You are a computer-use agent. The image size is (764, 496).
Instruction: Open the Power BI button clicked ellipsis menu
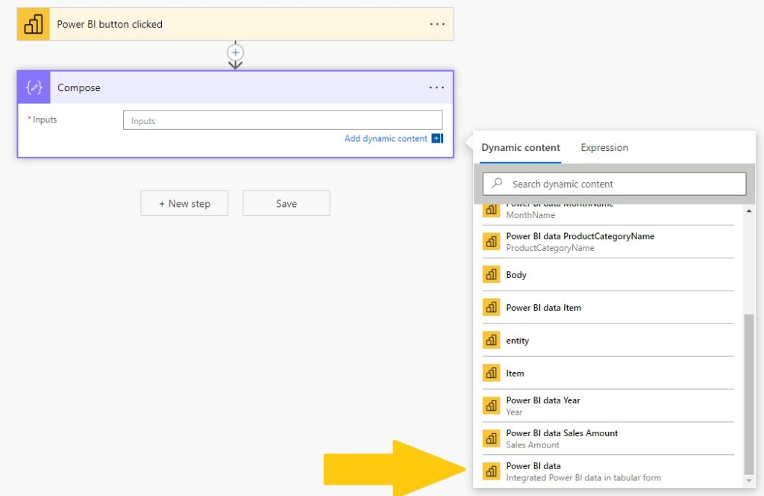(437, 24)
